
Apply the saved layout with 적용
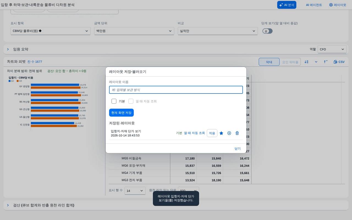(212, 133)
